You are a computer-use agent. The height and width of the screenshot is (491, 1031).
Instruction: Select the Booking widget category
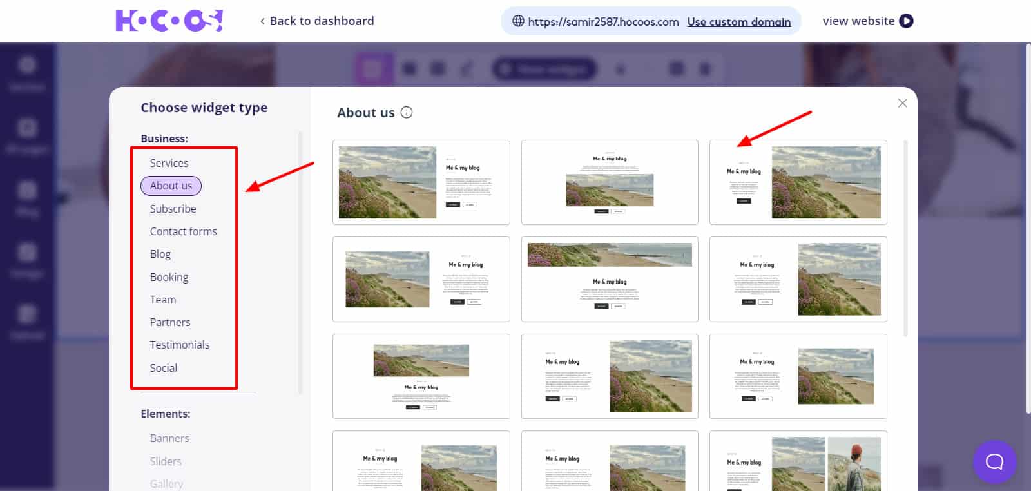click(169, 277)
